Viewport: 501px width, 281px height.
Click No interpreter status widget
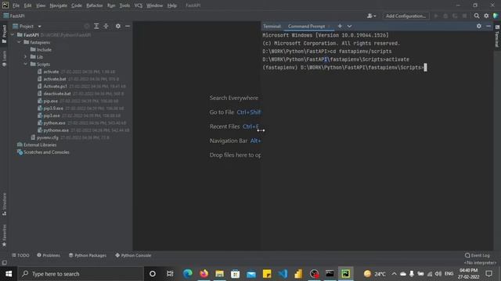(480, 262)
